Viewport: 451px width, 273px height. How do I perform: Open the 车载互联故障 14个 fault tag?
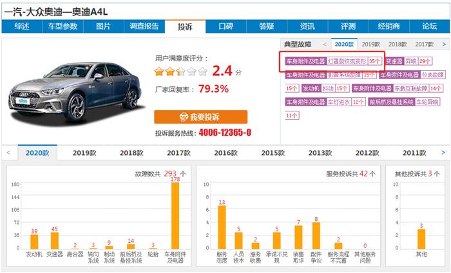point(398,88)
